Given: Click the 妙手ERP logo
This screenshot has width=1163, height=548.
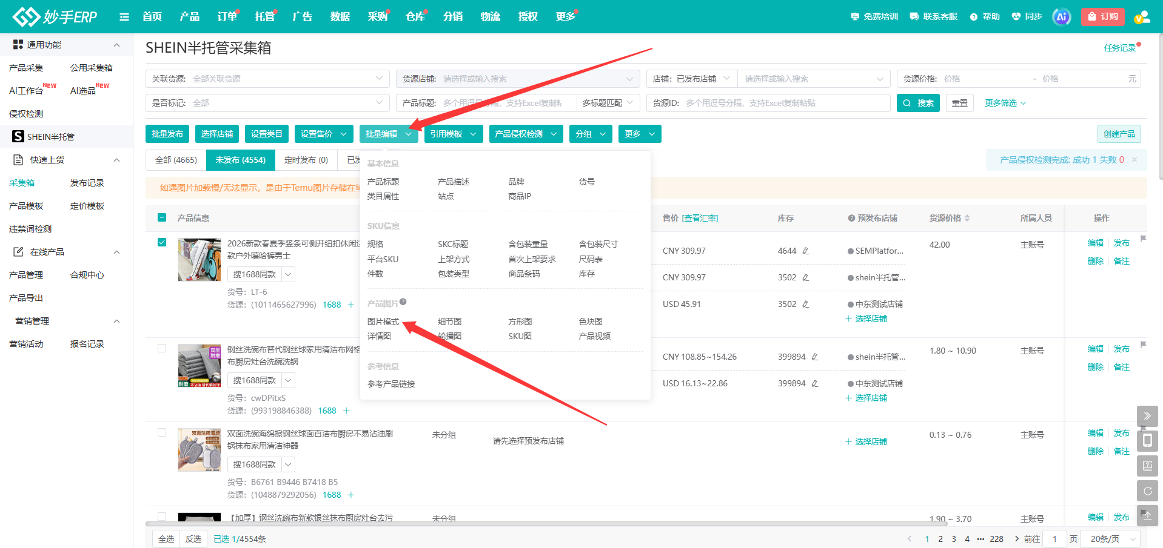Looking at the screenshot, I should point(55,16).
